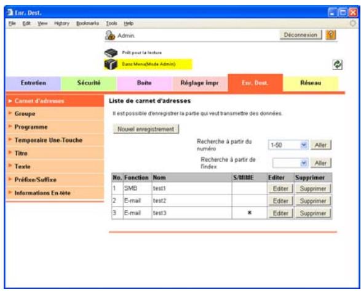Click the Nom column header

192,178
